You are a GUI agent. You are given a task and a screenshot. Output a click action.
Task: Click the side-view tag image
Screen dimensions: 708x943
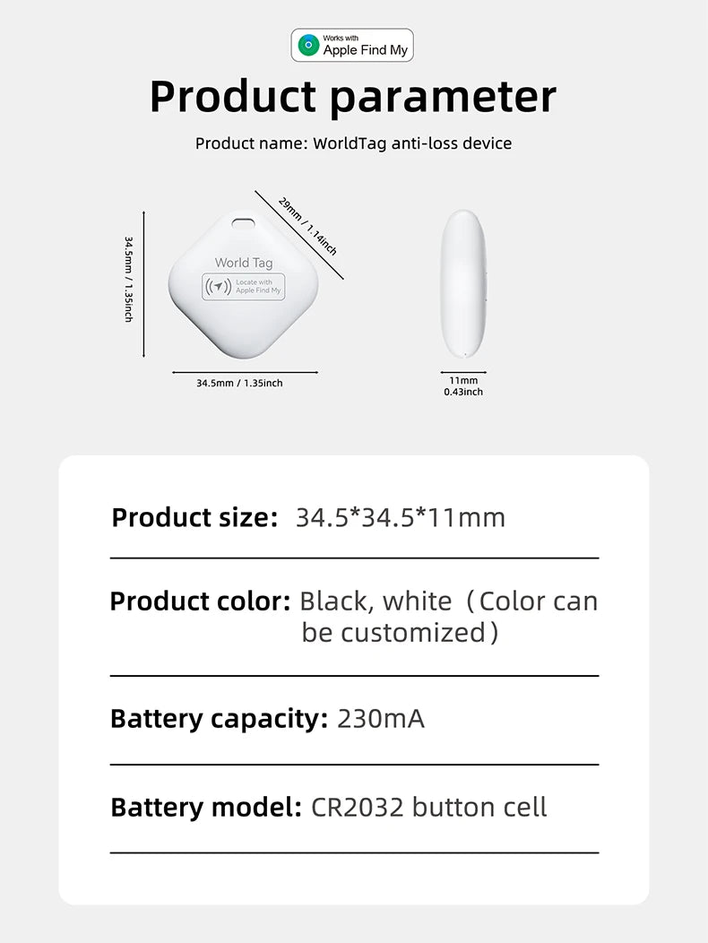(462, 285)
